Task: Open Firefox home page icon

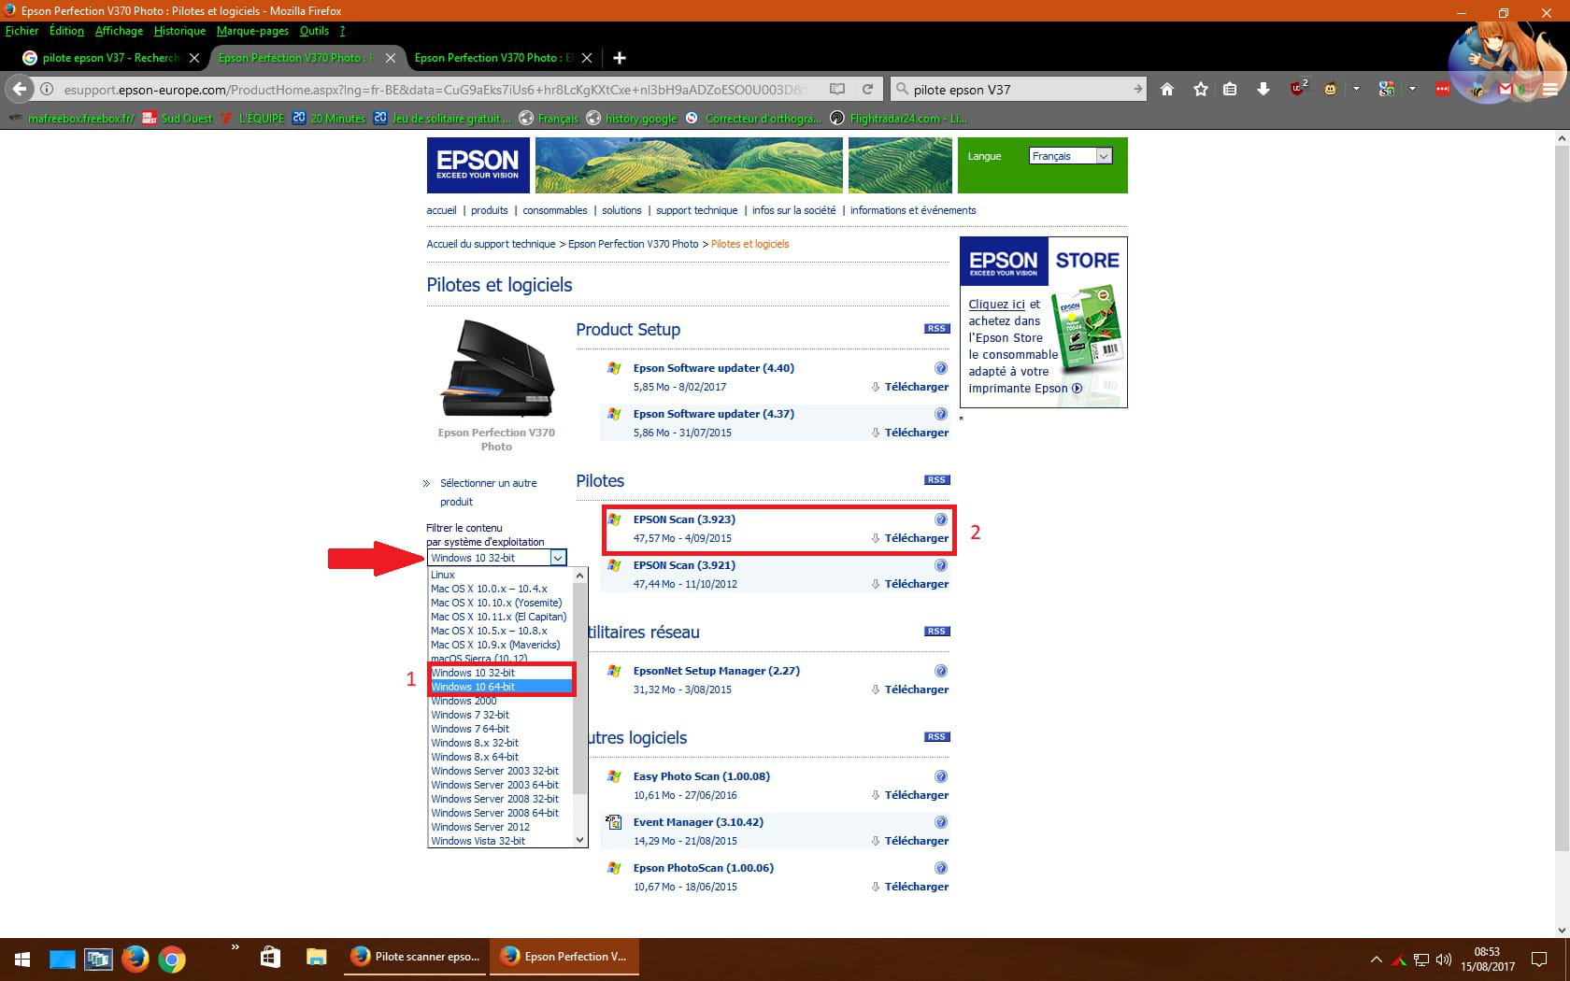Action: click(x=1167, y=89)
